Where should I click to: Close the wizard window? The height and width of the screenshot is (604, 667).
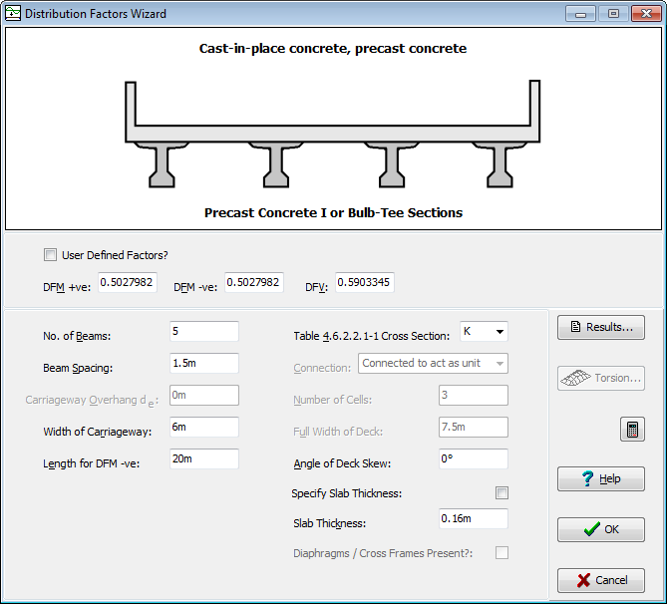(x=646, y=14)
